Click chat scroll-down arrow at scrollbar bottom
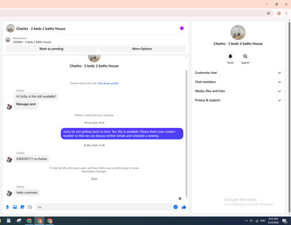 186,199
